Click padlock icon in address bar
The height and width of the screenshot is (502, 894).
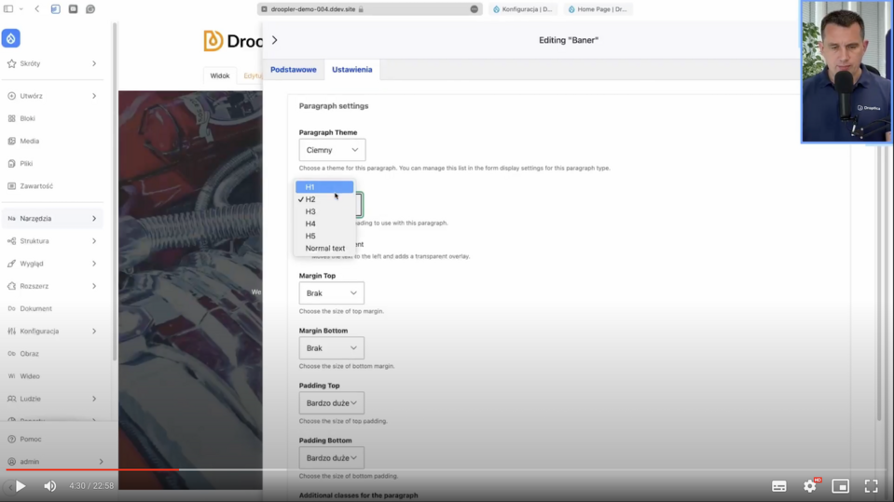point(361,9)
